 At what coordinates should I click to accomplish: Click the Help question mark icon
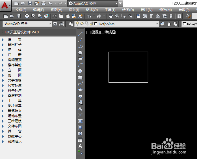[179, 16]
